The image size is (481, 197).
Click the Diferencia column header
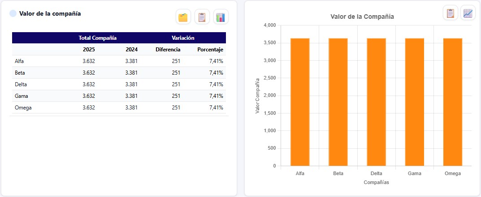coord(168,50)
